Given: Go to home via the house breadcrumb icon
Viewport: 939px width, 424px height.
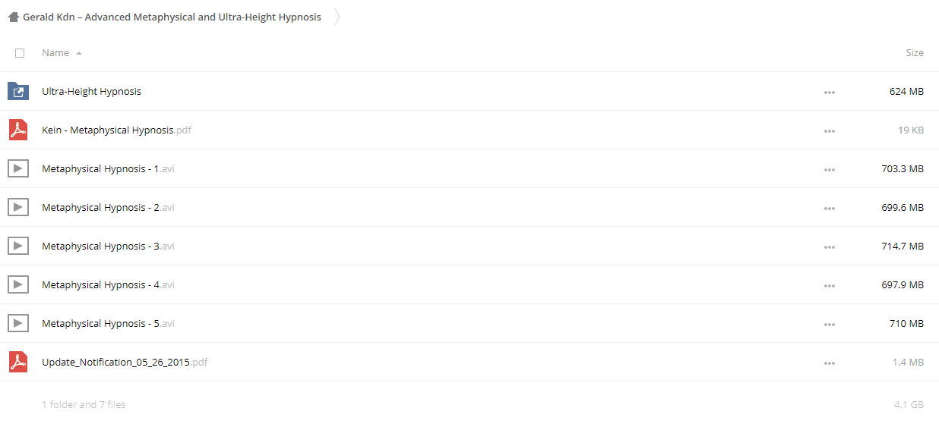Looking at the screenshot, I should [x=13, y=17].
